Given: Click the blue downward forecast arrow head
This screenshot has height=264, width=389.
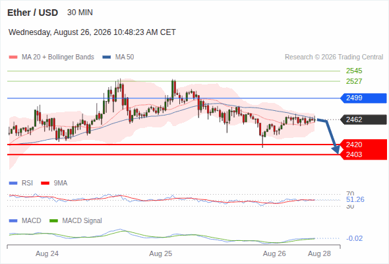Looking at the screenshot, I should pos(336,150).
